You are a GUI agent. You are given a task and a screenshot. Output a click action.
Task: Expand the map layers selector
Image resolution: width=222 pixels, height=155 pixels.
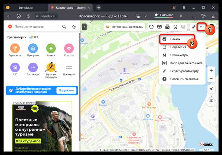coord(184,27)
